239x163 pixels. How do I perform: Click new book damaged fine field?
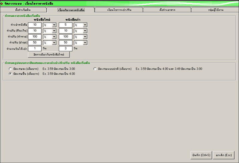pyautogui.click(x=35, y=43)
